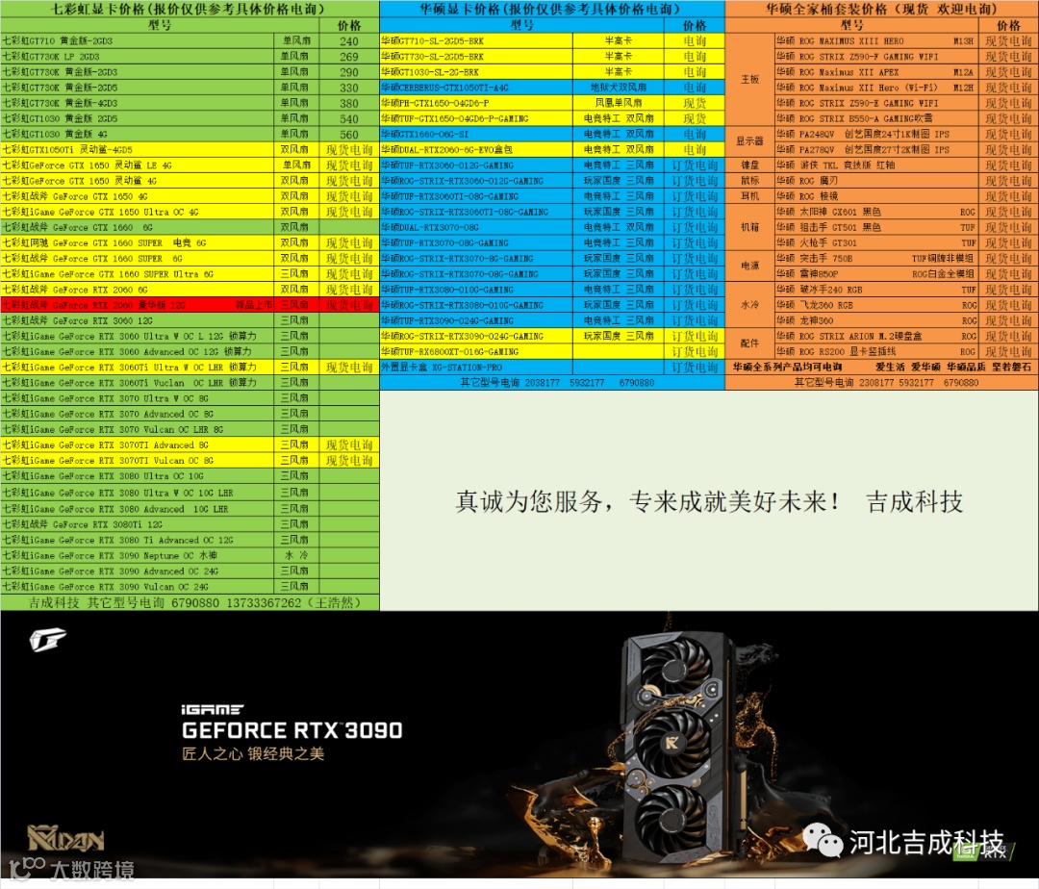This screenshot has width=1039, height=889.
Task: Click the 配件 category cell
Action: [x=750, y=343]
